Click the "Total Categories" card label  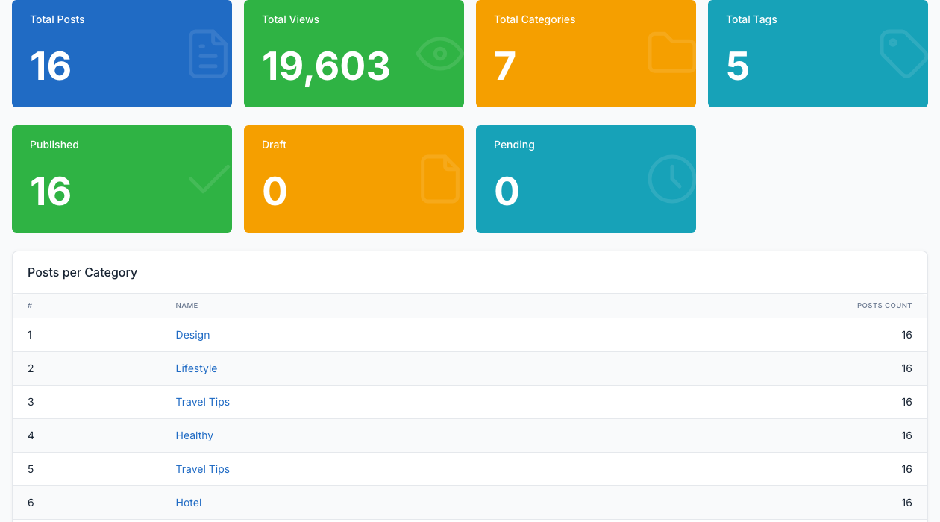point(535,19)
